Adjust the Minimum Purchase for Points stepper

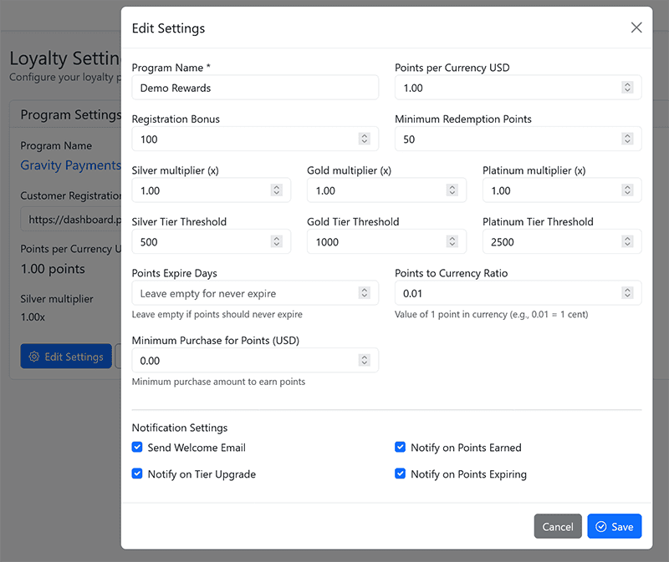click(x=364, y=360)
